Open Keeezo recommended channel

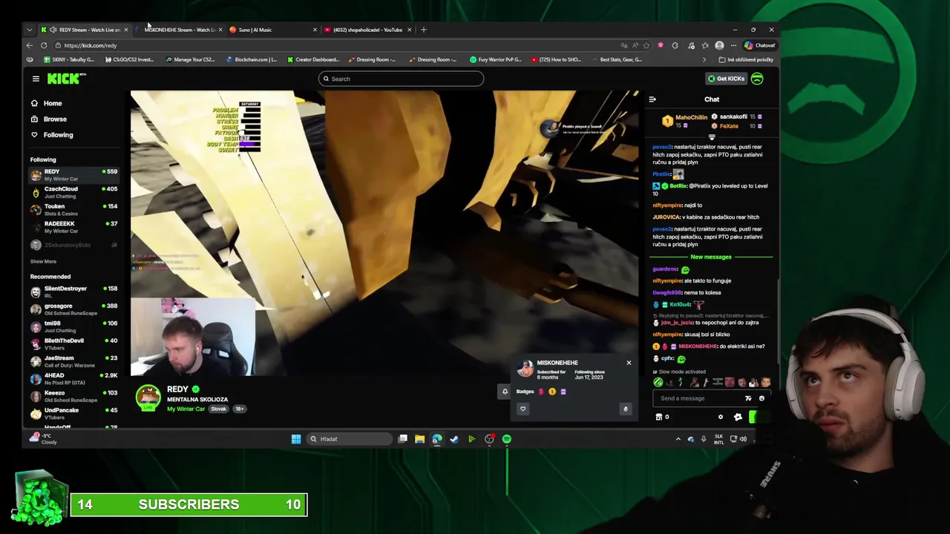[73, 395]
